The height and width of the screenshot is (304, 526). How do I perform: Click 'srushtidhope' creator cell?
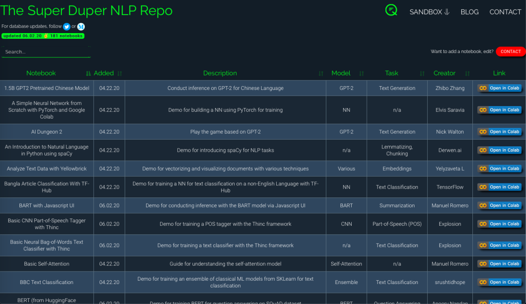tap(450, 282)
